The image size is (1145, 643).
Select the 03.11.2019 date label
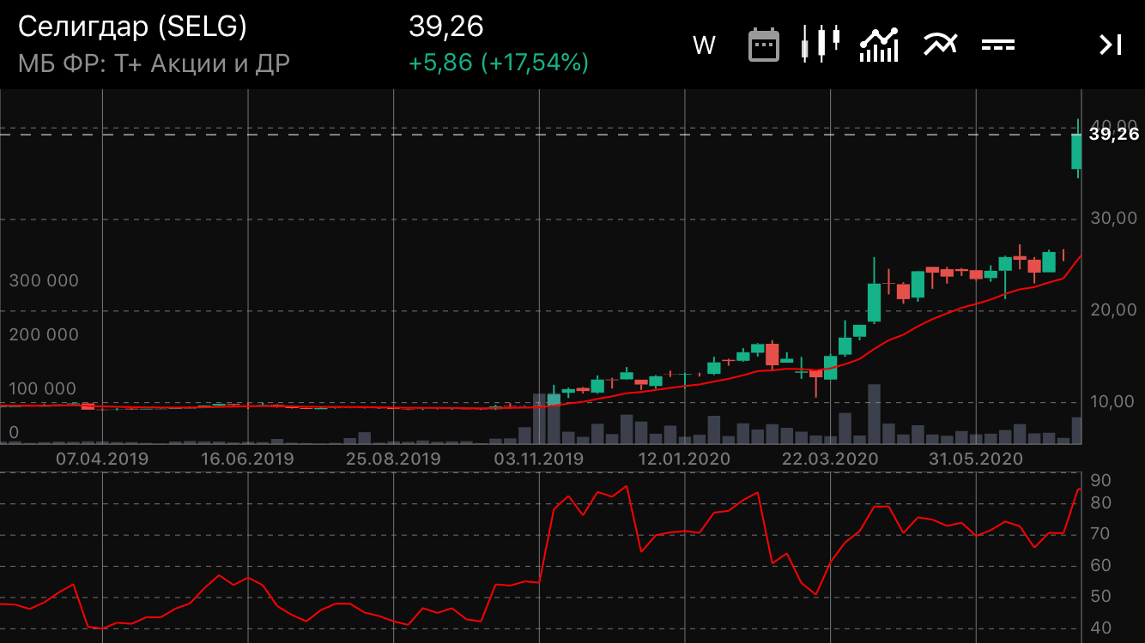(x=539, y=459)
